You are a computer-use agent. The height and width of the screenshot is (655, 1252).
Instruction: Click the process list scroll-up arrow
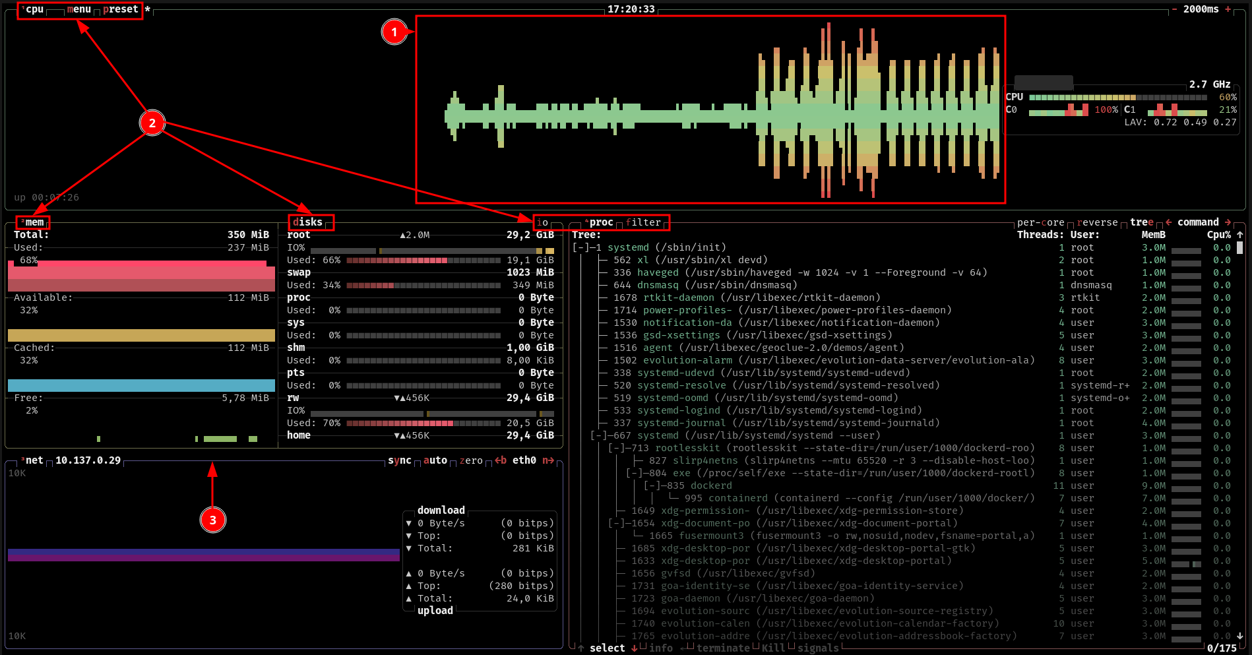click(1239, 235)
